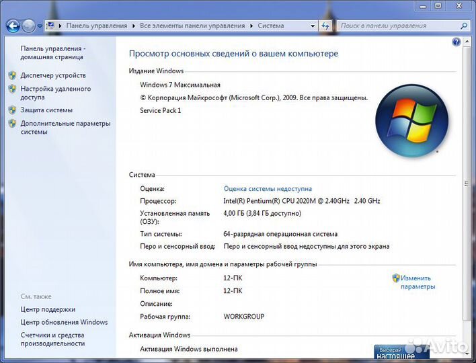Click memory value 4,00 ГБ (3,84 ГБ доступно)
476x363 pixels.
262,213
